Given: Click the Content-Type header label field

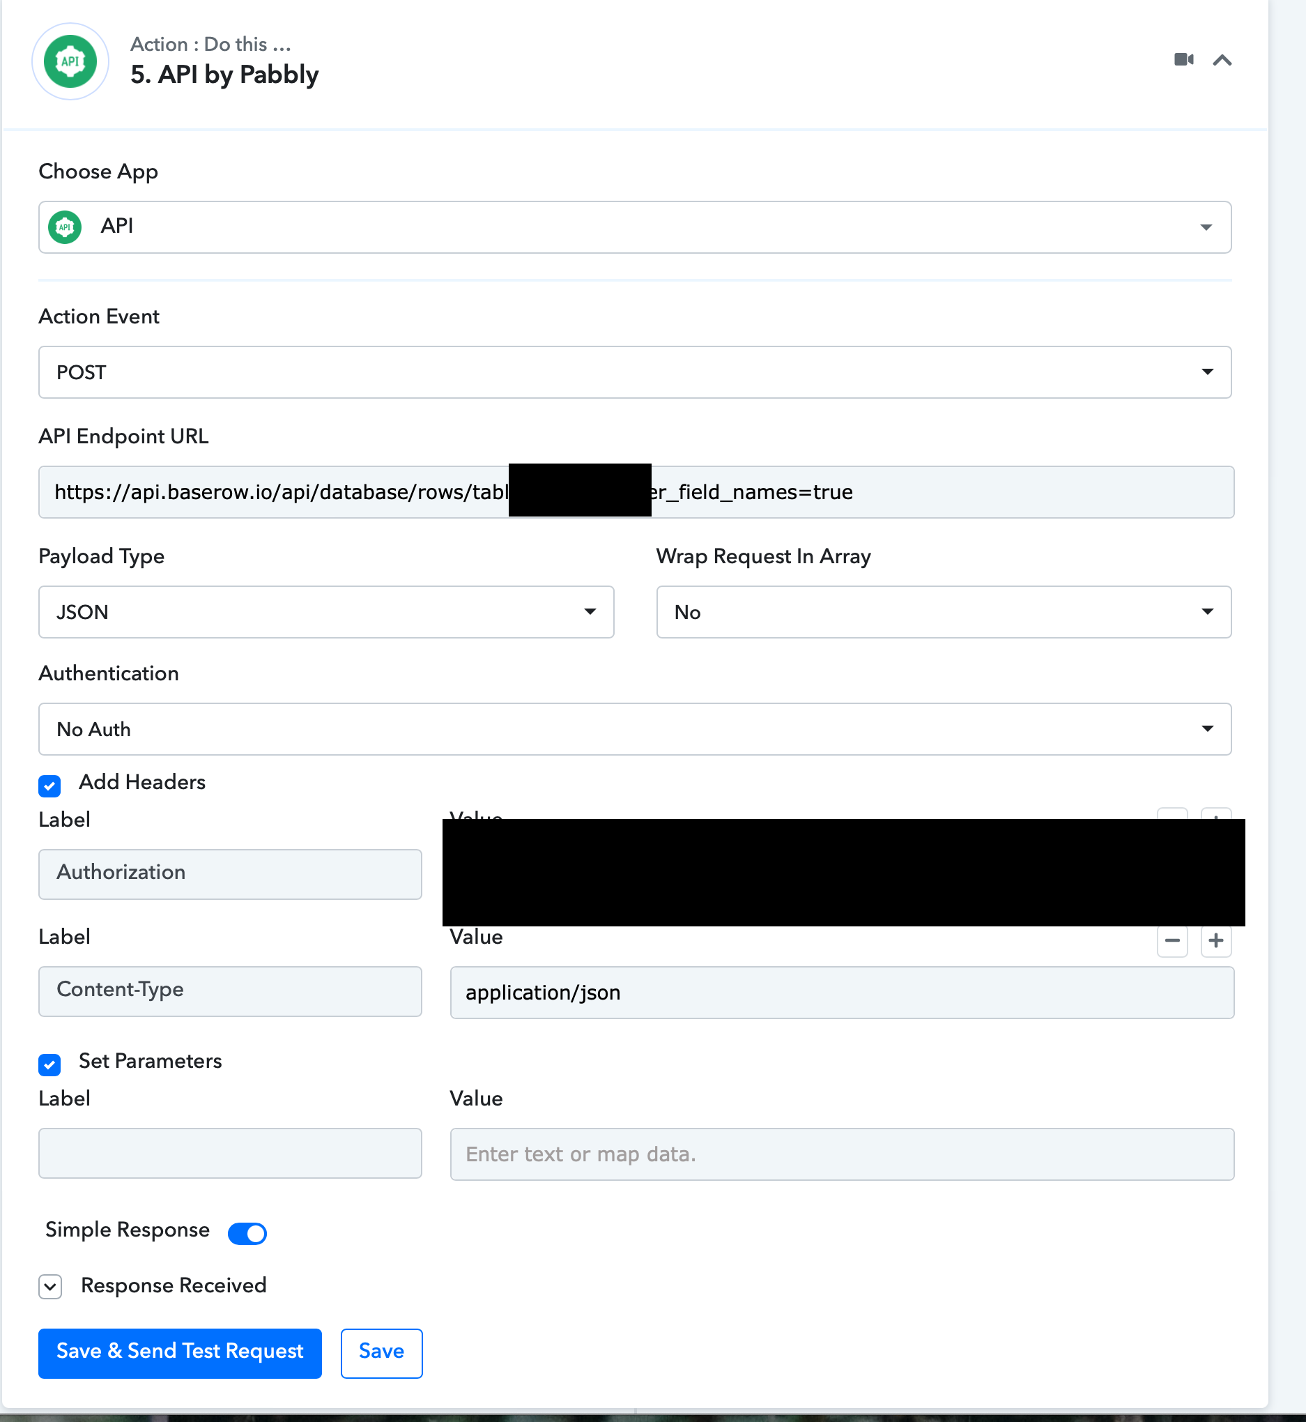Looking at the screenshot, I should tap(230, 991).
